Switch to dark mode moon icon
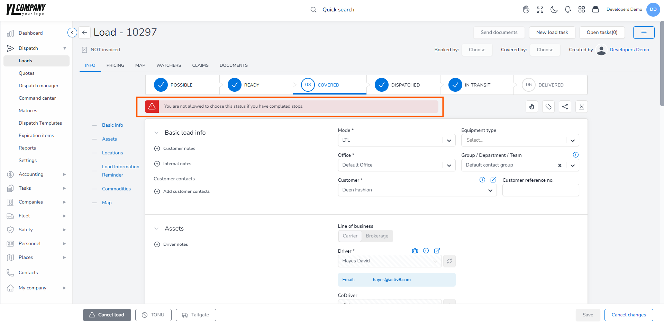This screenshot has height=324, width=664. coord(554,10)
